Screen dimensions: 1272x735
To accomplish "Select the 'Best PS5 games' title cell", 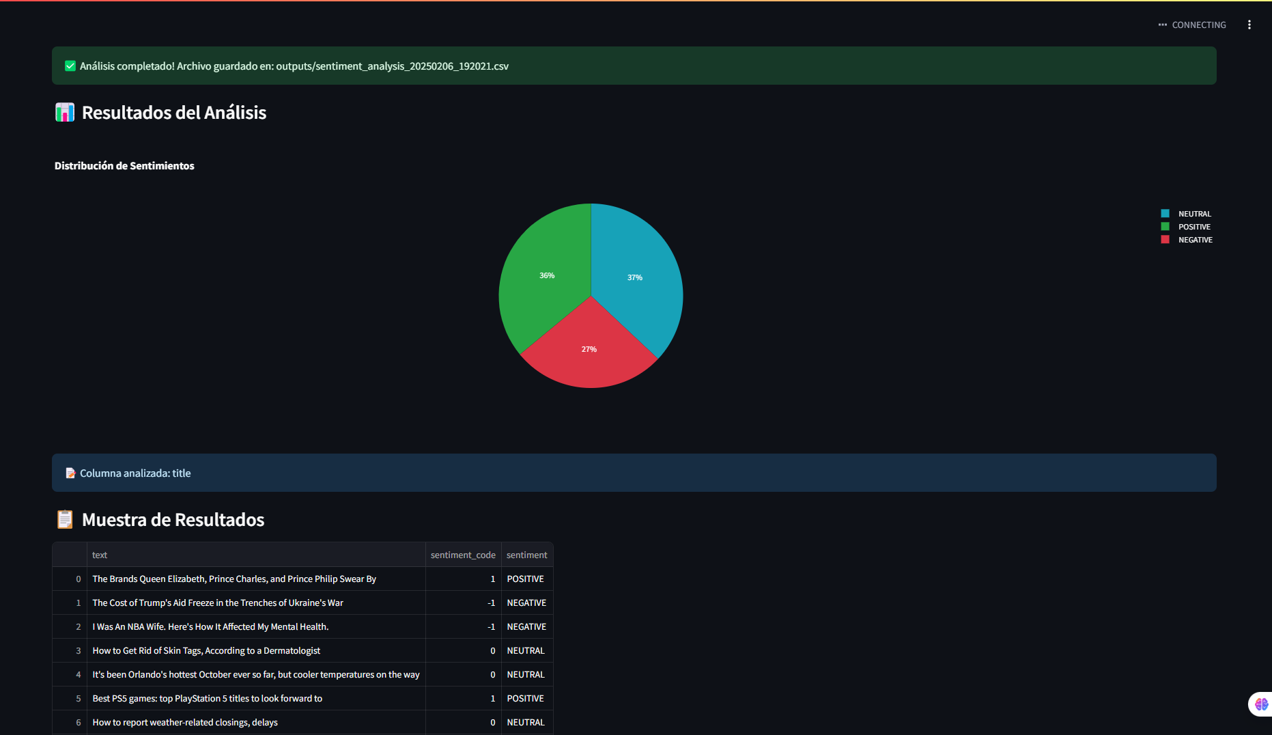I will (x=256, y=698).
